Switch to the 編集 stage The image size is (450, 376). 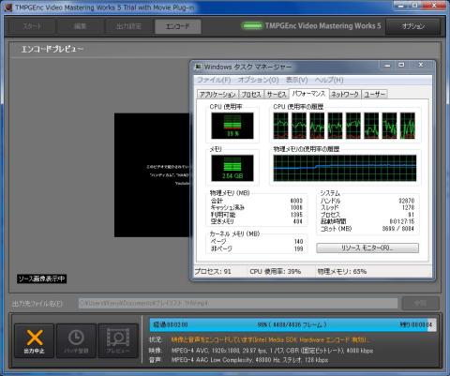(x=81, y=26)
